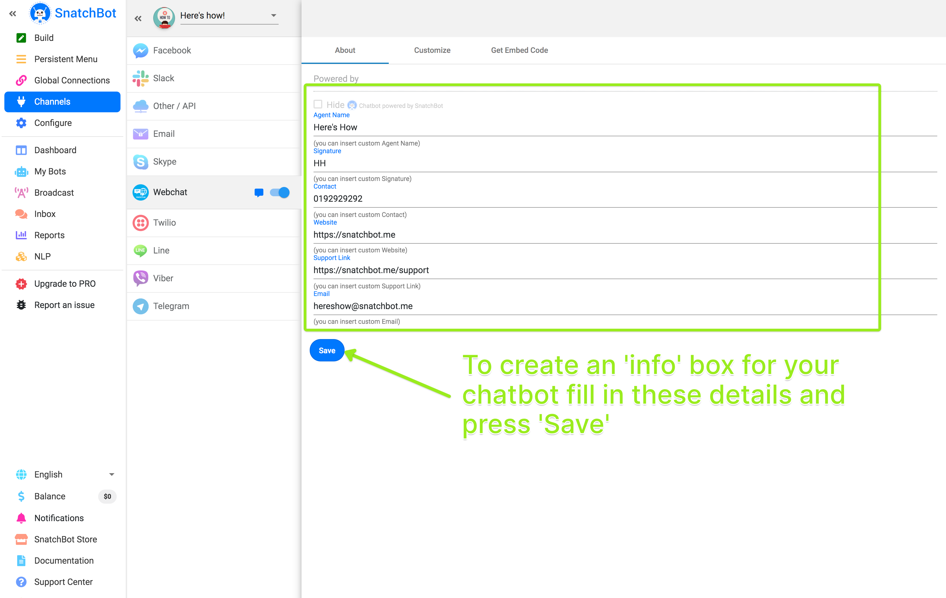Screen dimensions: 946x598
Task: Check the Hide powered by SnatchBot box
Action: coord(318,104)
